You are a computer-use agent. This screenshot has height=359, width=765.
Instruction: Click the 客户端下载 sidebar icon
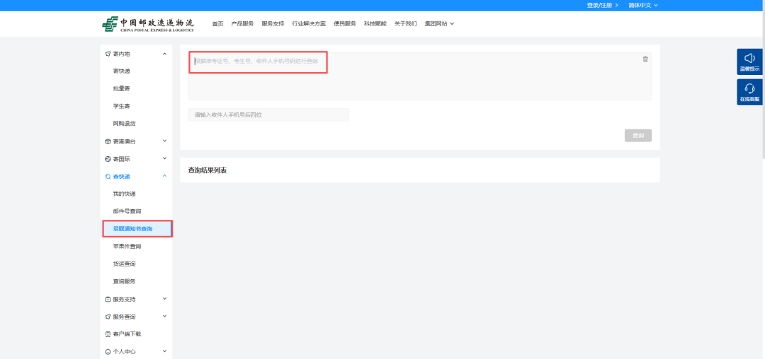[x=108, y=334]
